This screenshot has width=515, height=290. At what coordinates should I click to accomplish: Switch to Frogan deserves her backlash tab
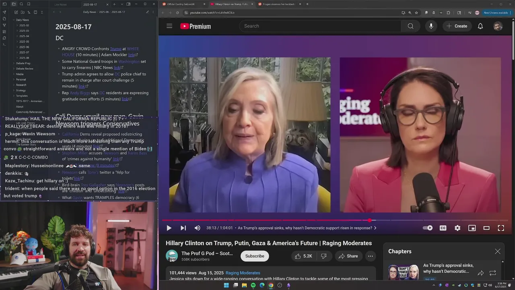pos(279,4)
